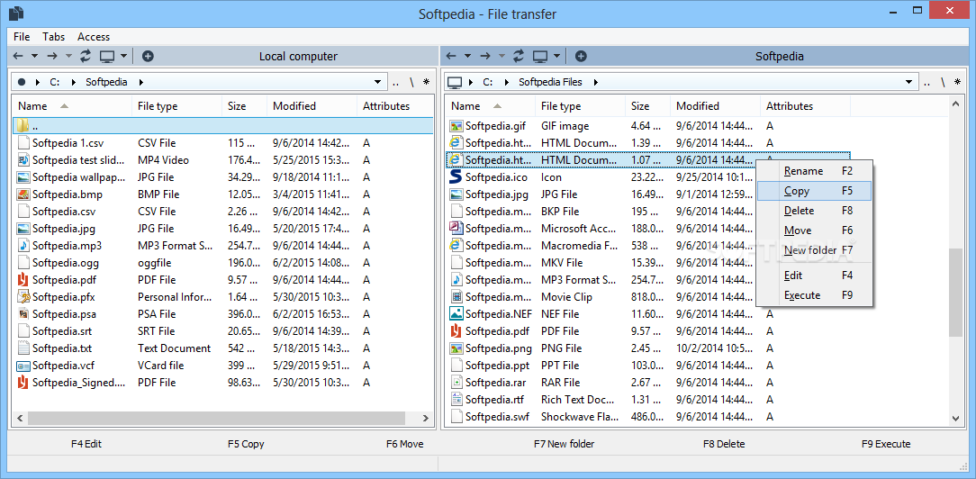This screenshot has height=479, width=976.
Task: Click the F6 Move button
Action: 404,444
